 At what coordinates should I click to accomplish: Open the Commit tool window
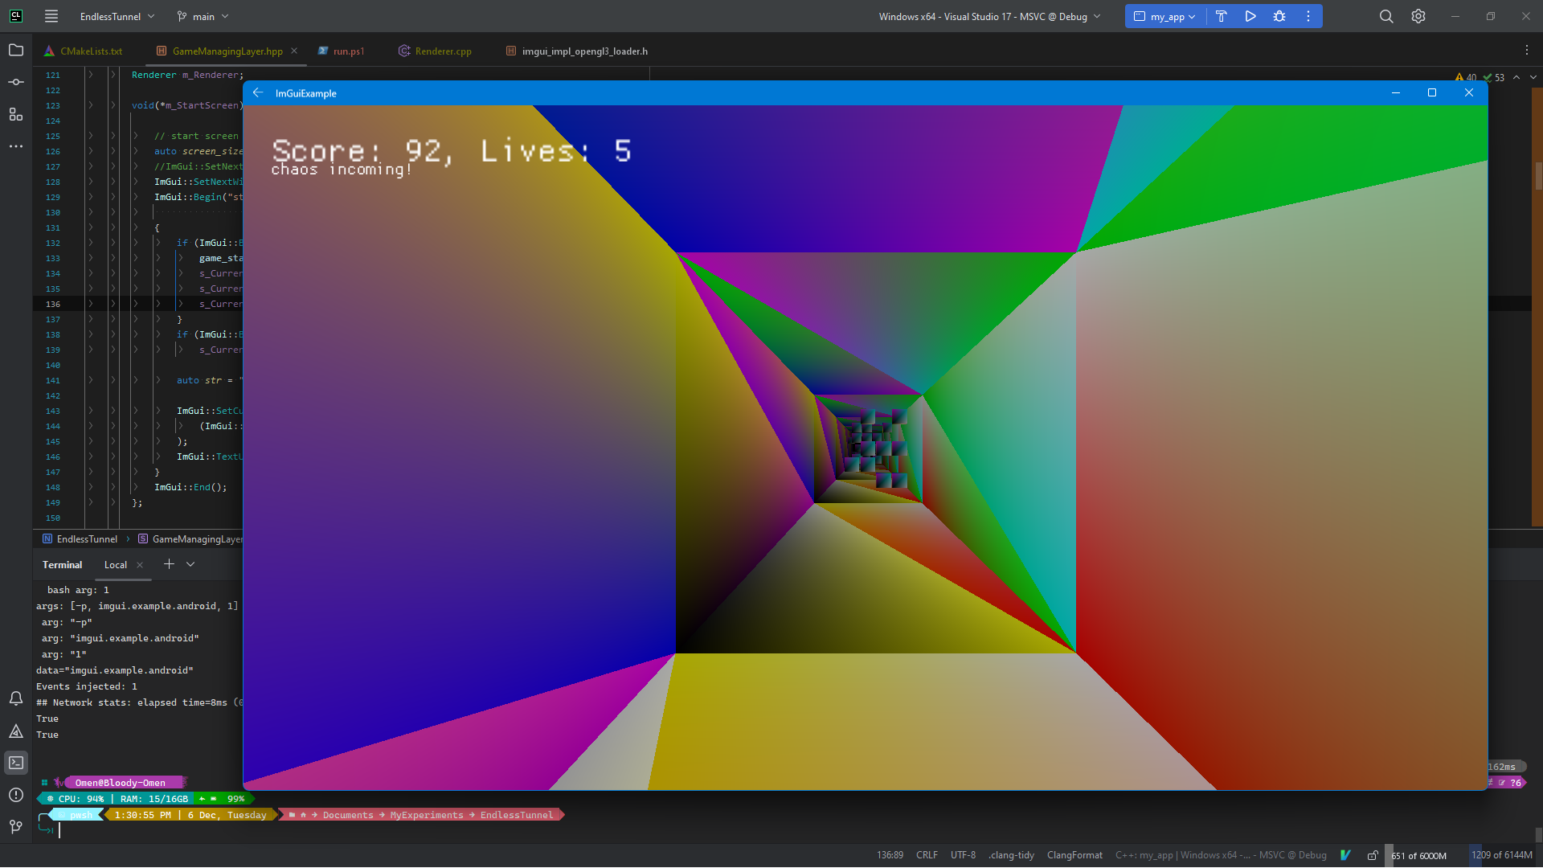point(15,82)
